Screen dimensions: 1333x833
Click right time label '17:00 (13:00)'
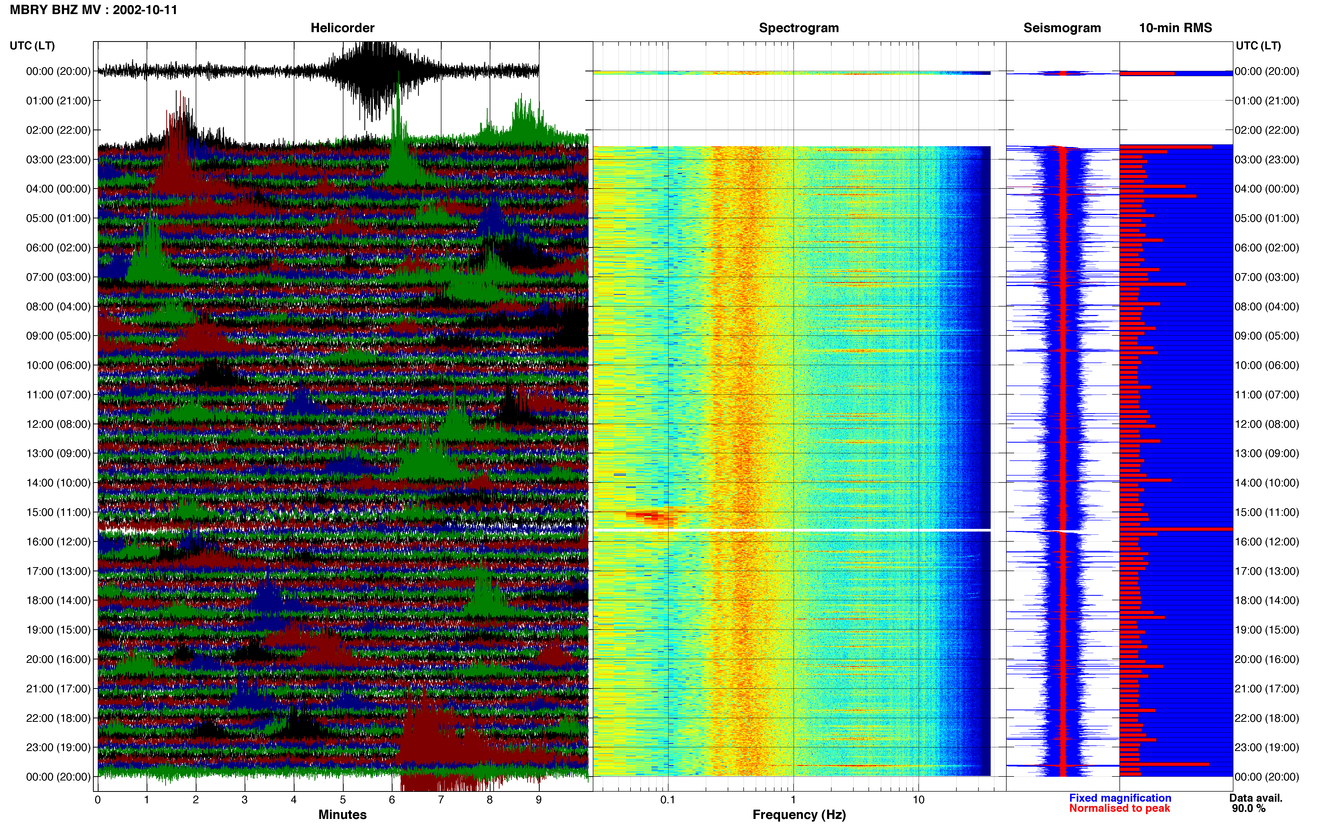[1267, 571]
